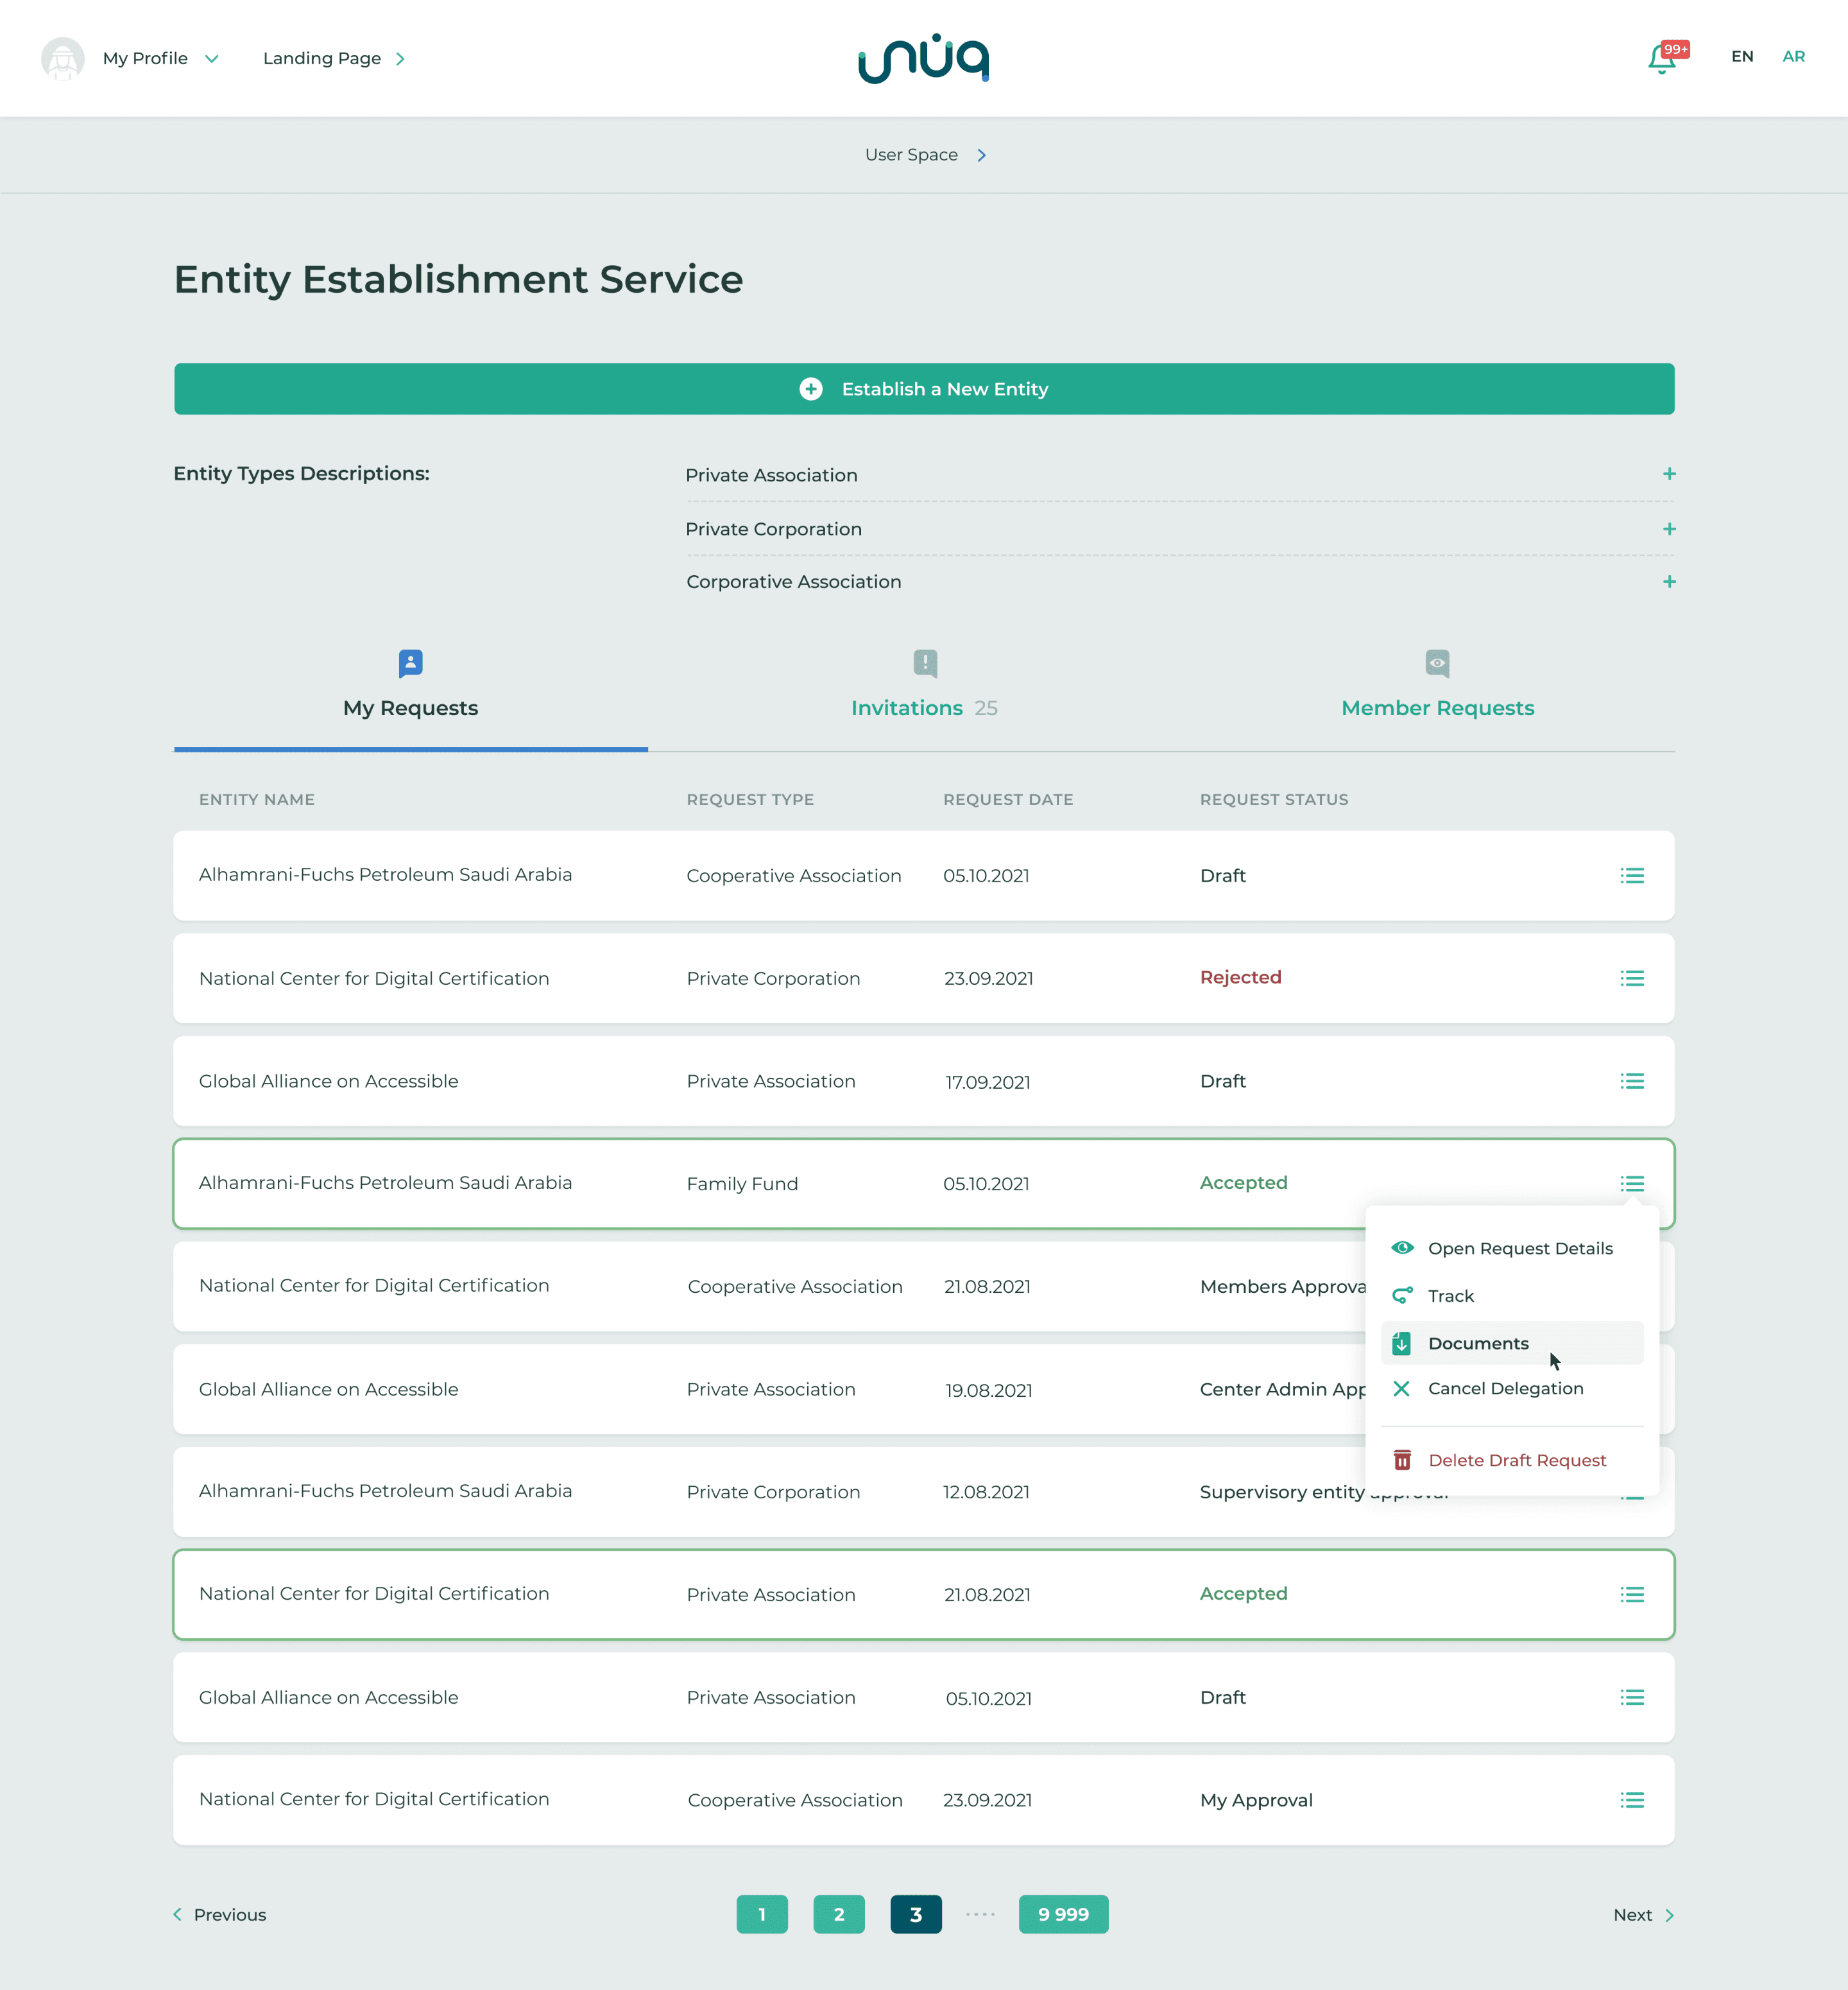Screen dimensions: 1848x1990
Task: Click the site logo in the header
Action: tap(924, 58)
